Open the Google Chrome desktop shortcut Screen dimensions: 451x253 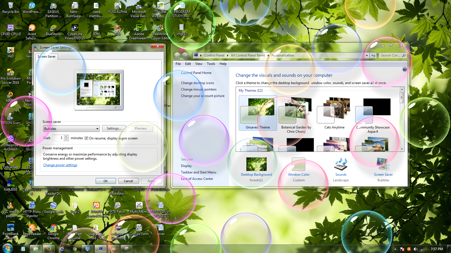(54, 232)
